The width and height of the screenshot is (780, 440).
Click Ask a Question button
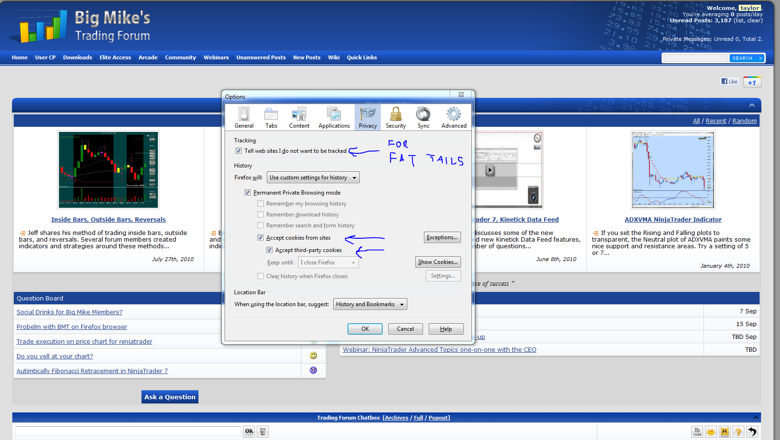pos(170,397)
